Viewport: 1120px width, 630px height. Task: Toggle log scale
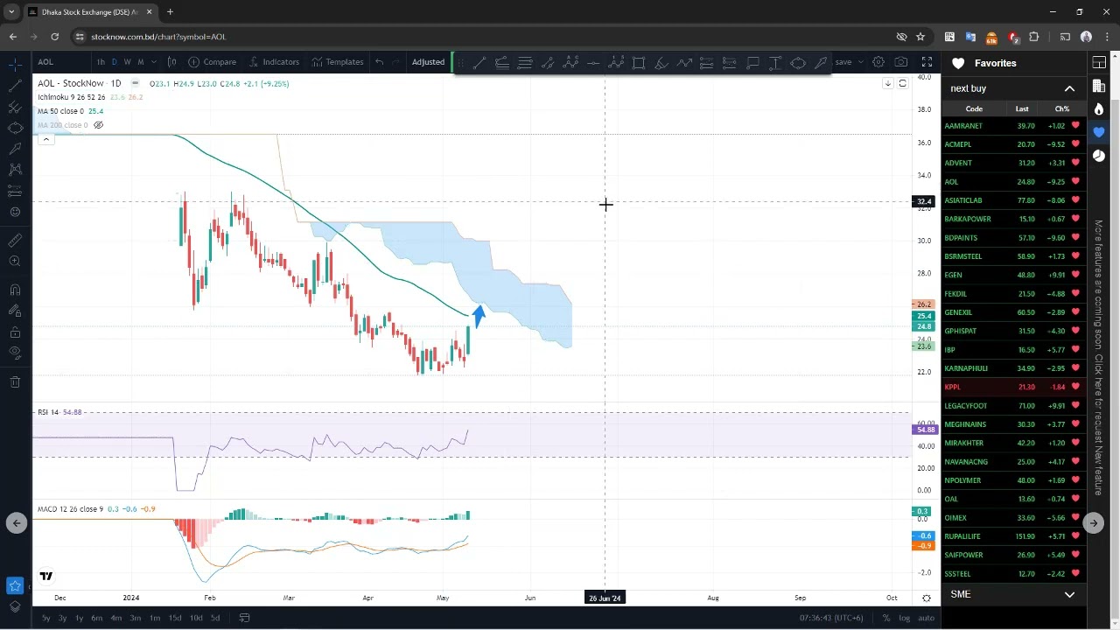904,618
